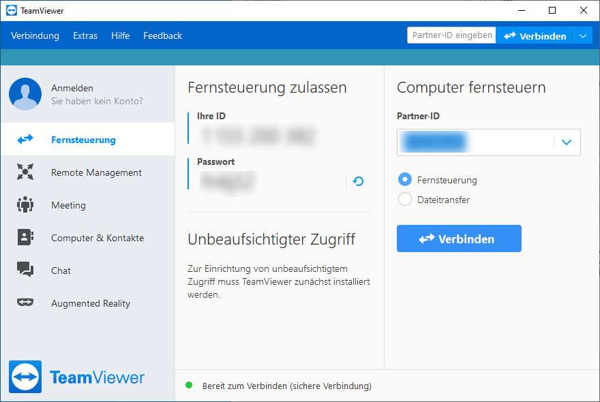Screen dimensions: 600x402
Task: Click the 'Partner-ID eingeben' field in header
Action: [x=451, y=35]
